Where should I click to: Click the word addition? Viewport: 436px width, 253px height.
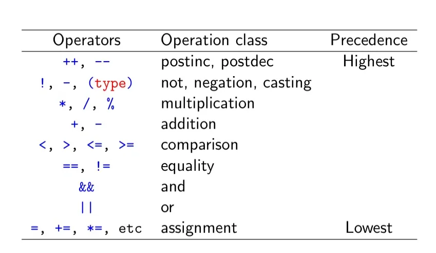coord(188,124)
